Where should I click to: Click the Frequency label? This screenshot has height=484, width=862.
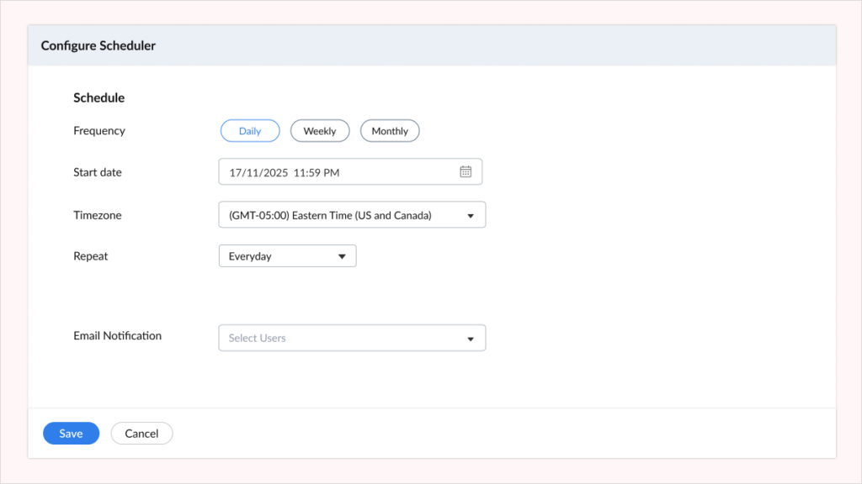coord(98,130)
